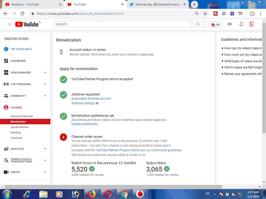Open a new browser tab
This screenshot has width=266, height=199.
194,4
